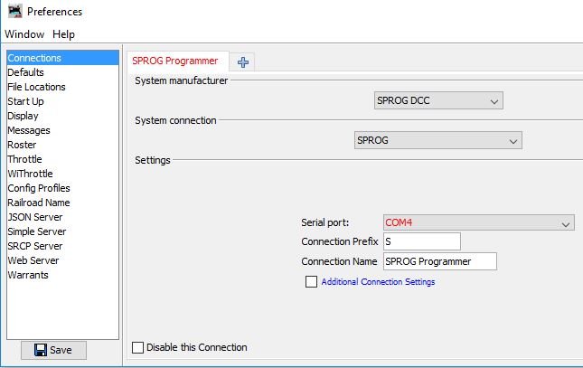Click the JMRI Preferences window icon
Screen dimensions: 583x368
(13, 12)
